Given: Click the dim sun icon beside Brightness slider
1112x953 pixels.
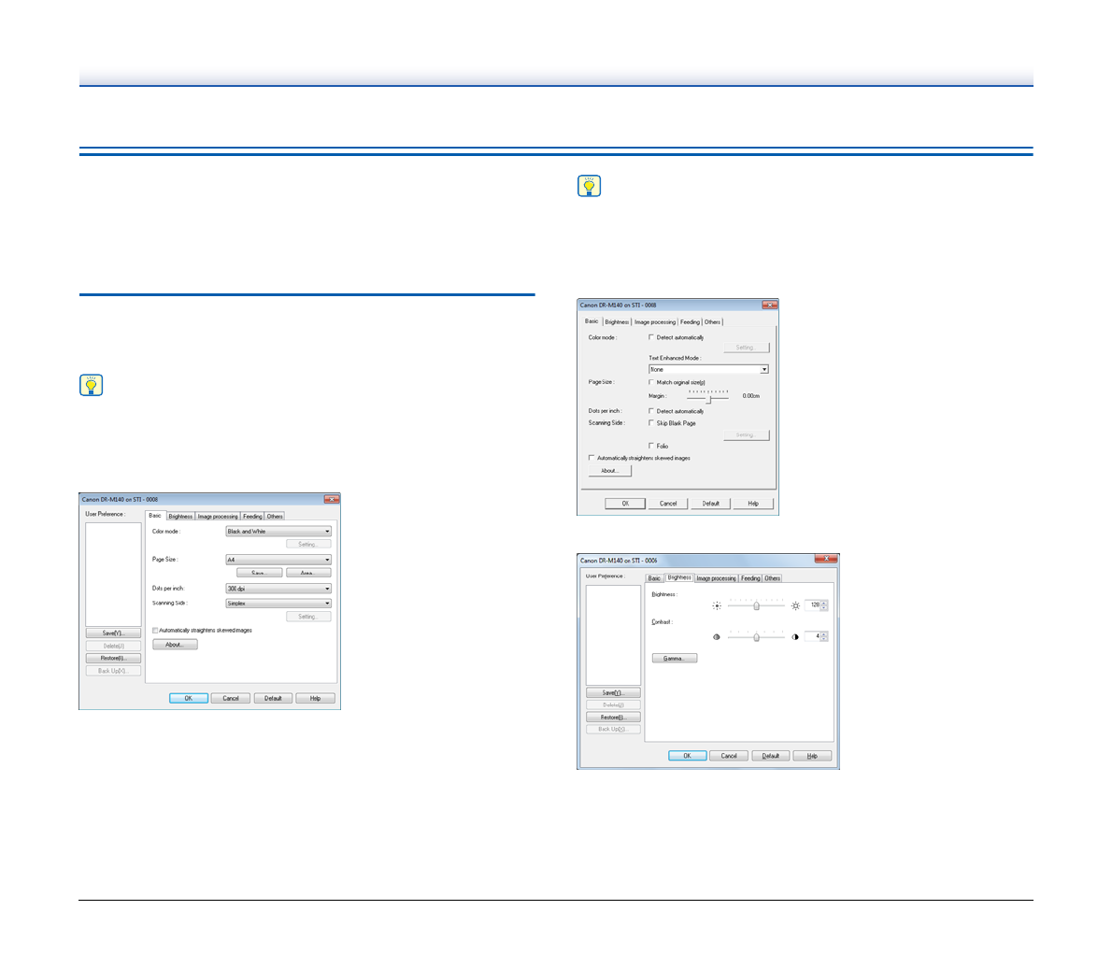Looking at the screenshot, I should pyautogui.click(x=717, y=605).
